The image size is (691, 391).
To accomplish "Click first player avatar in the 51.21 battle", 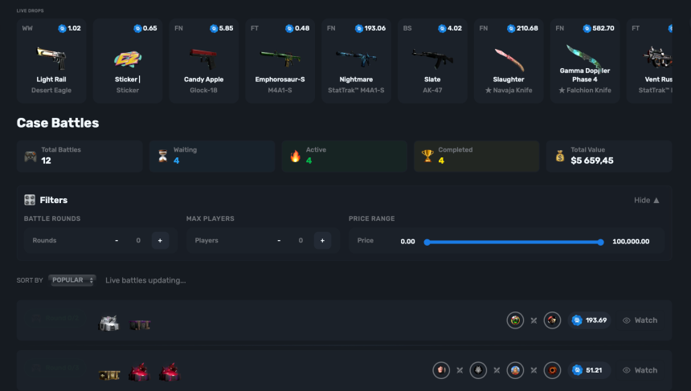I will pyautogui.click(x=441, y=370).
